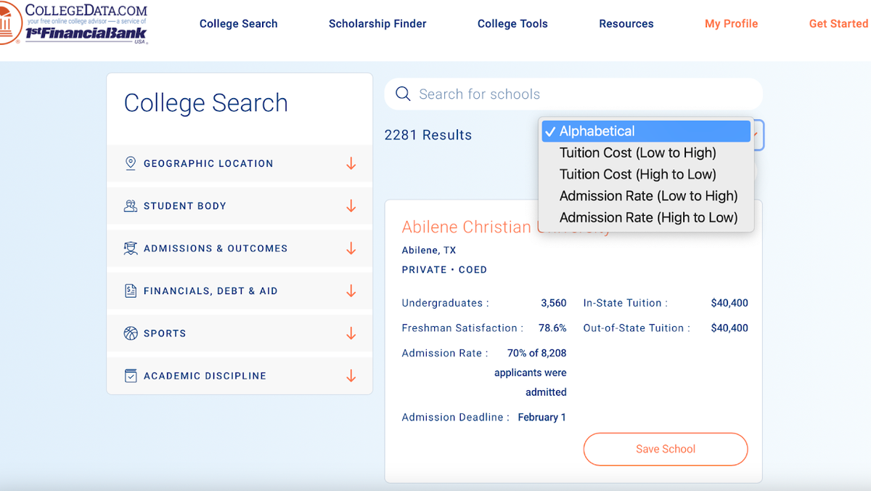This screenshot has height=491, width=871.
Task: Click the Save School button
Action: (665, 449)
